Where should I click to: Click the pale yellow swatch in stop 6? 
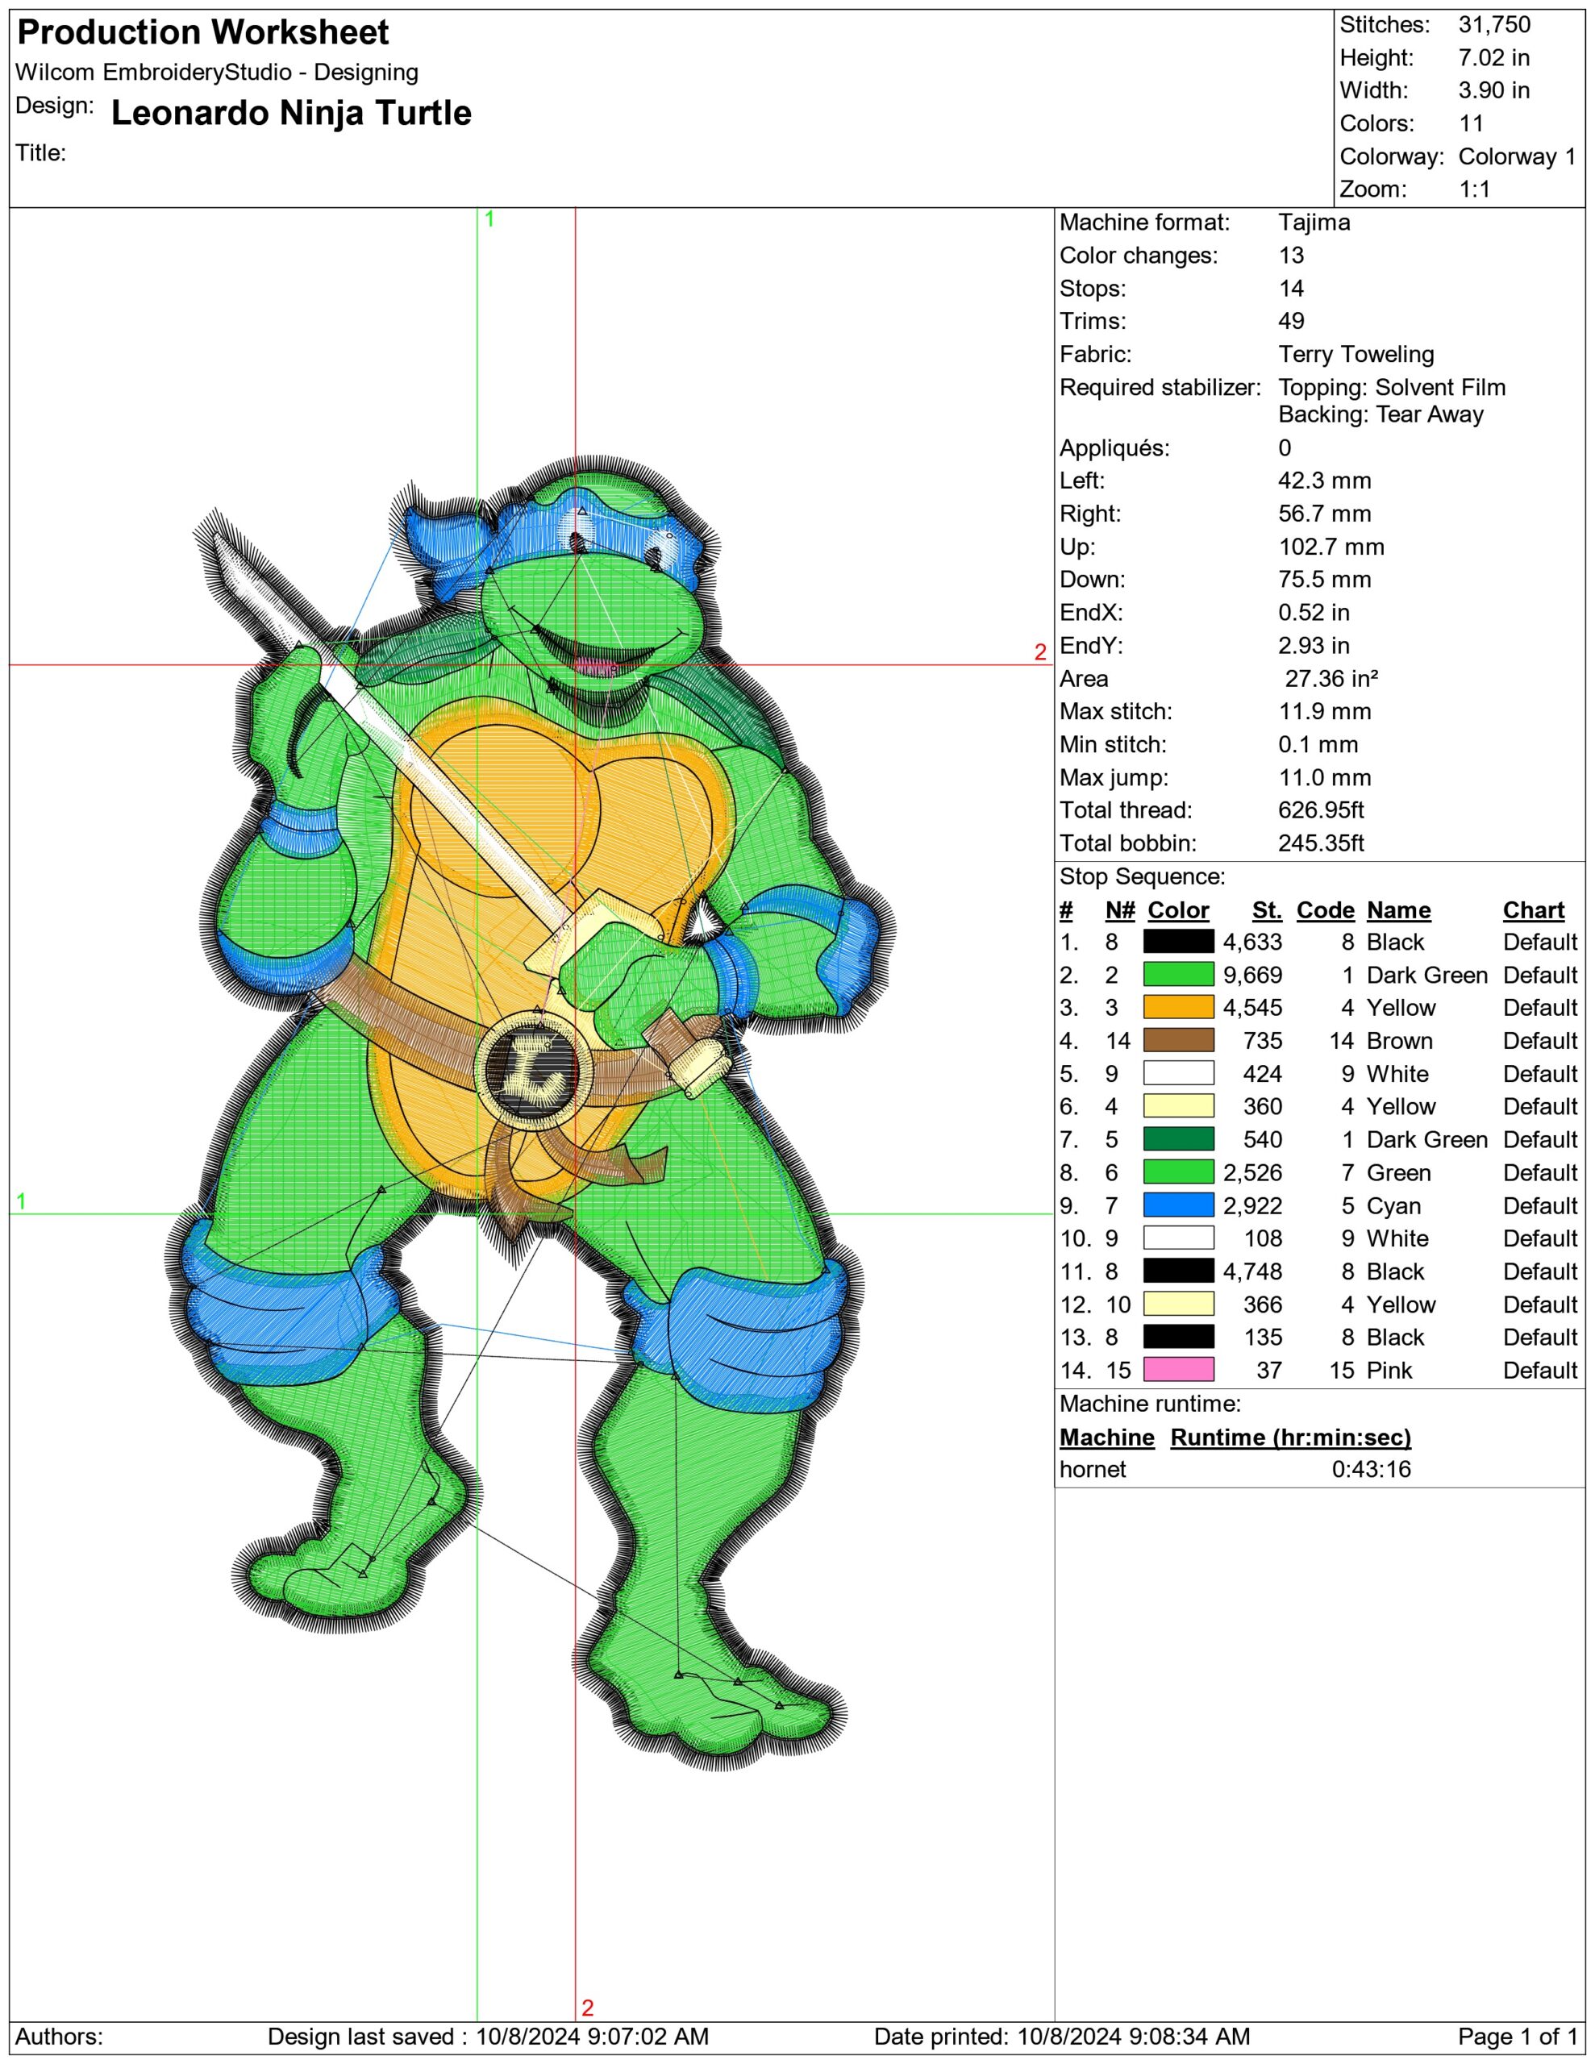pos(1178,1107)
